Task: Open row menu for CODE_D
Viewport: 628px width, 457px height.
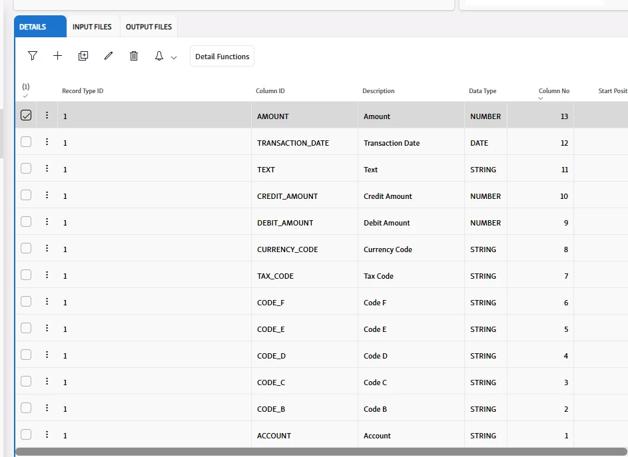Action: click(47, 355)
